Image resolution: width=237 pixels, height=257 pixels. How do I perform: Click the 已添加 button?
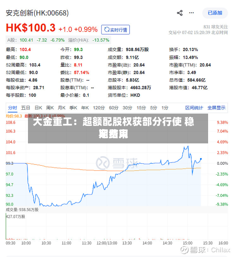coord(215,13)
